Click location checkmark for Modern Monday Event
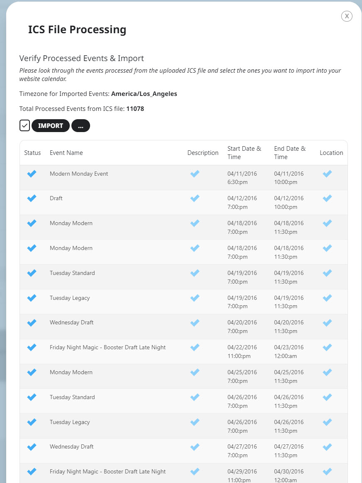The width and height of the screenshot is (362, 483). [x=327, y=174]
